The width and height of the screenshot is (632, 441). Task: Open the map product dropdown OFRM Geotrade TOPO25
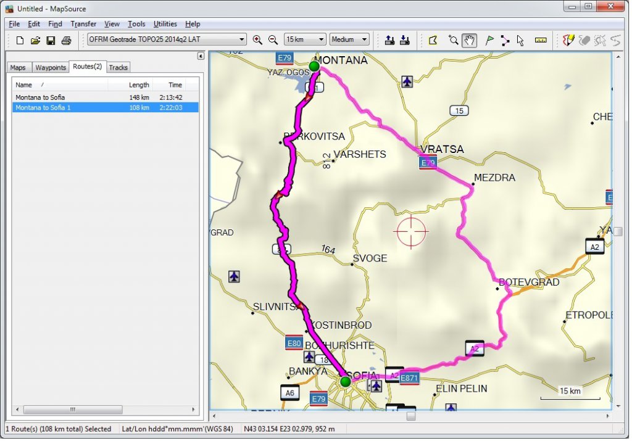[167, 39]
